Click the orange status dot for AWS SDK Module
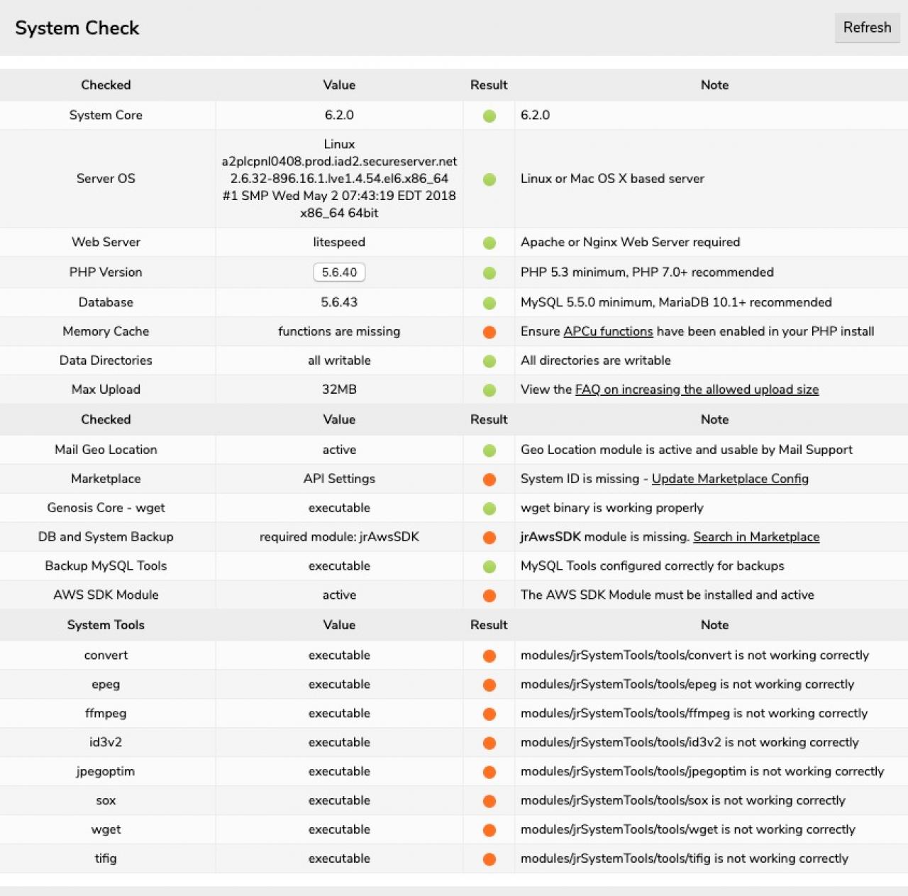The width and height of the screenshot is (908, 896). pos(489,596)
